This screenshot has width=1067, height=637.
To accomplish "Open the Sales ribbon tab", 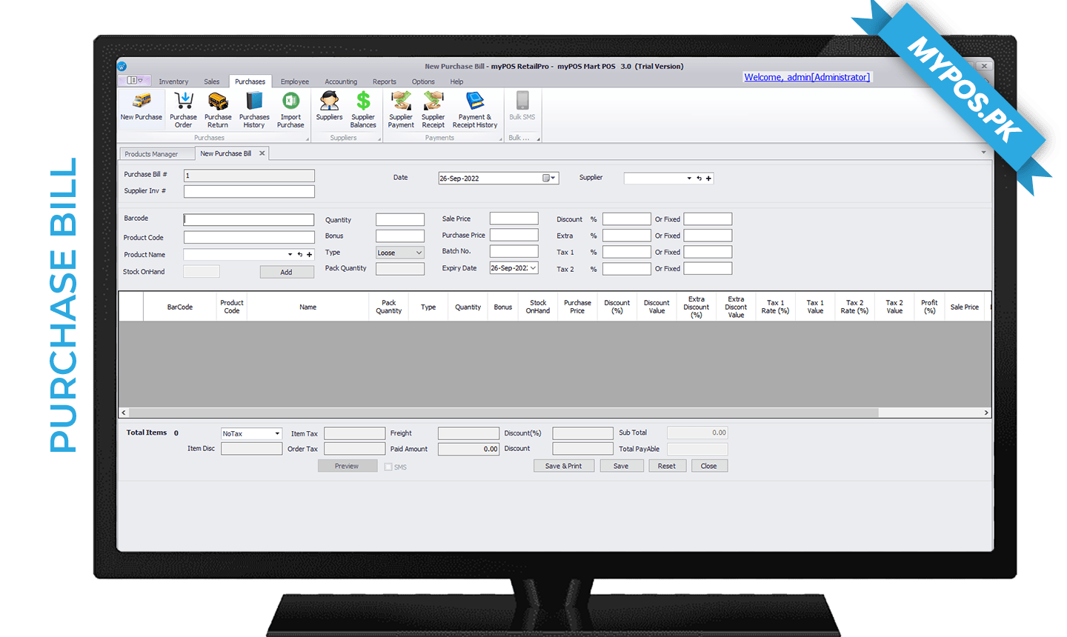I will 212,81.
